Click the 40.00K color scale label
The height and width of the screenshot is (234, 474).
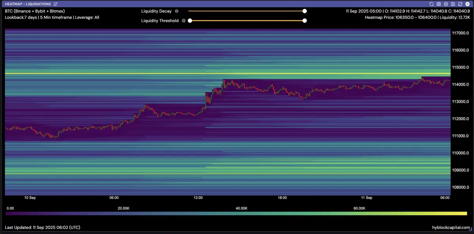coord(241,208)
